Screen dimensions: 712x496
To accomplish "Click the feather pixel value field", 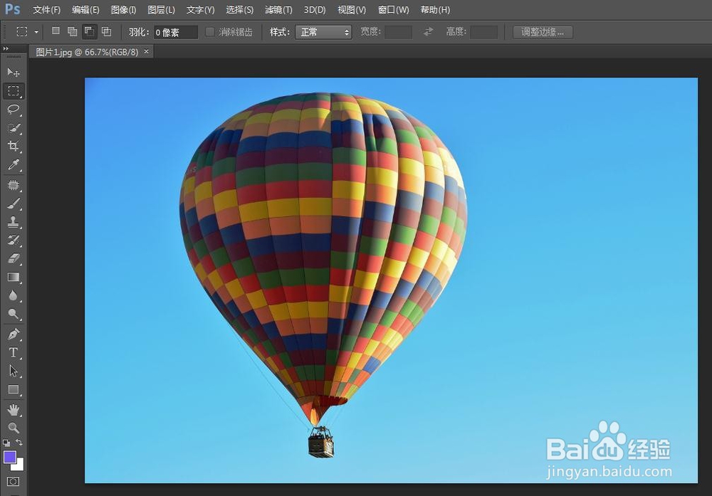I will pyautogui.click(x=175, y=32).
